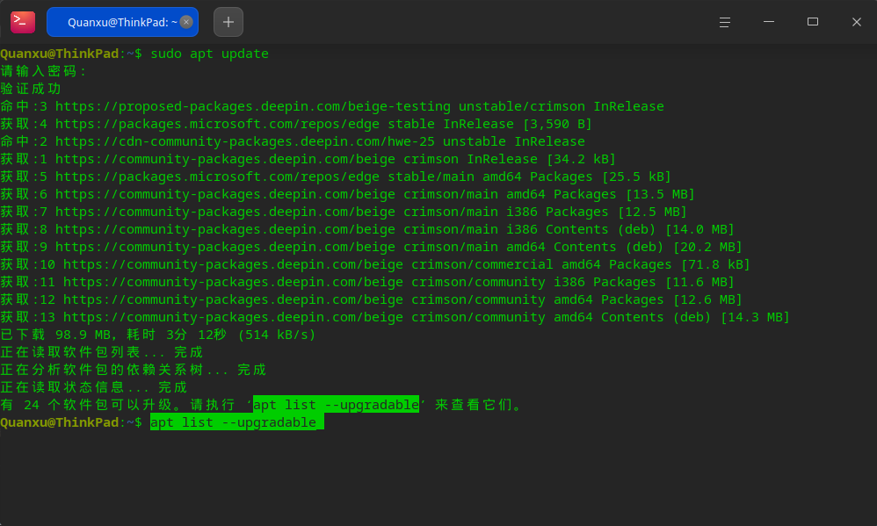Minimize the terminal window
Screen dimensions: 877x526
[x=769, y=22]
